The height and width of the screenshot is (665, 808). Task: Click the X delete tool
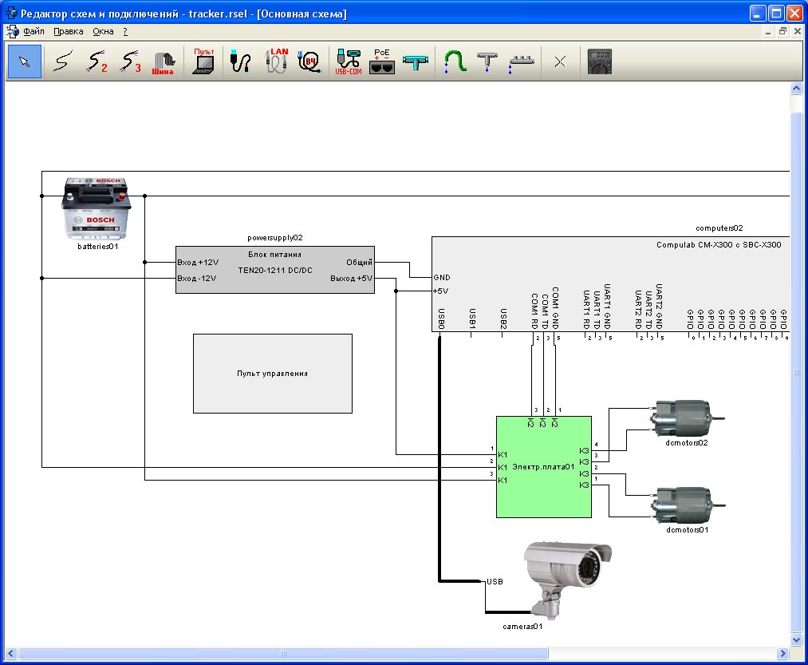point(560,62)
